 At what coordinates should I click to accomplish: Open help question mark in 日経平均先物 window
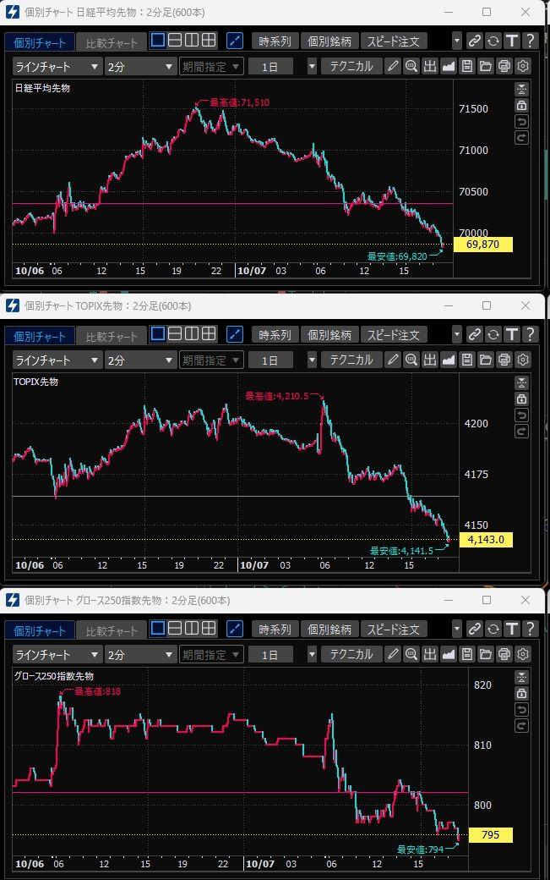[x=530, y=41]
